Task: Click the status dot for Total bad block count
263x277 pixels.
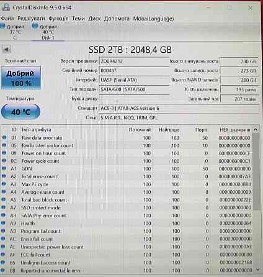Action: [4, 199]
